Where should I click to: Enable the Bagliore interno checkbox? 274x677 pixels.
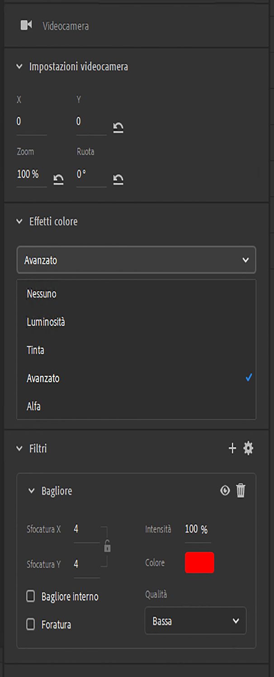point(31,596)
